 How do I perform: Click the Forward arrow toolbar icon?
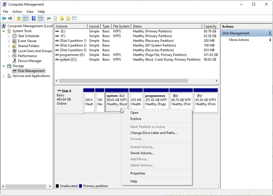click(x=10, y=18)
